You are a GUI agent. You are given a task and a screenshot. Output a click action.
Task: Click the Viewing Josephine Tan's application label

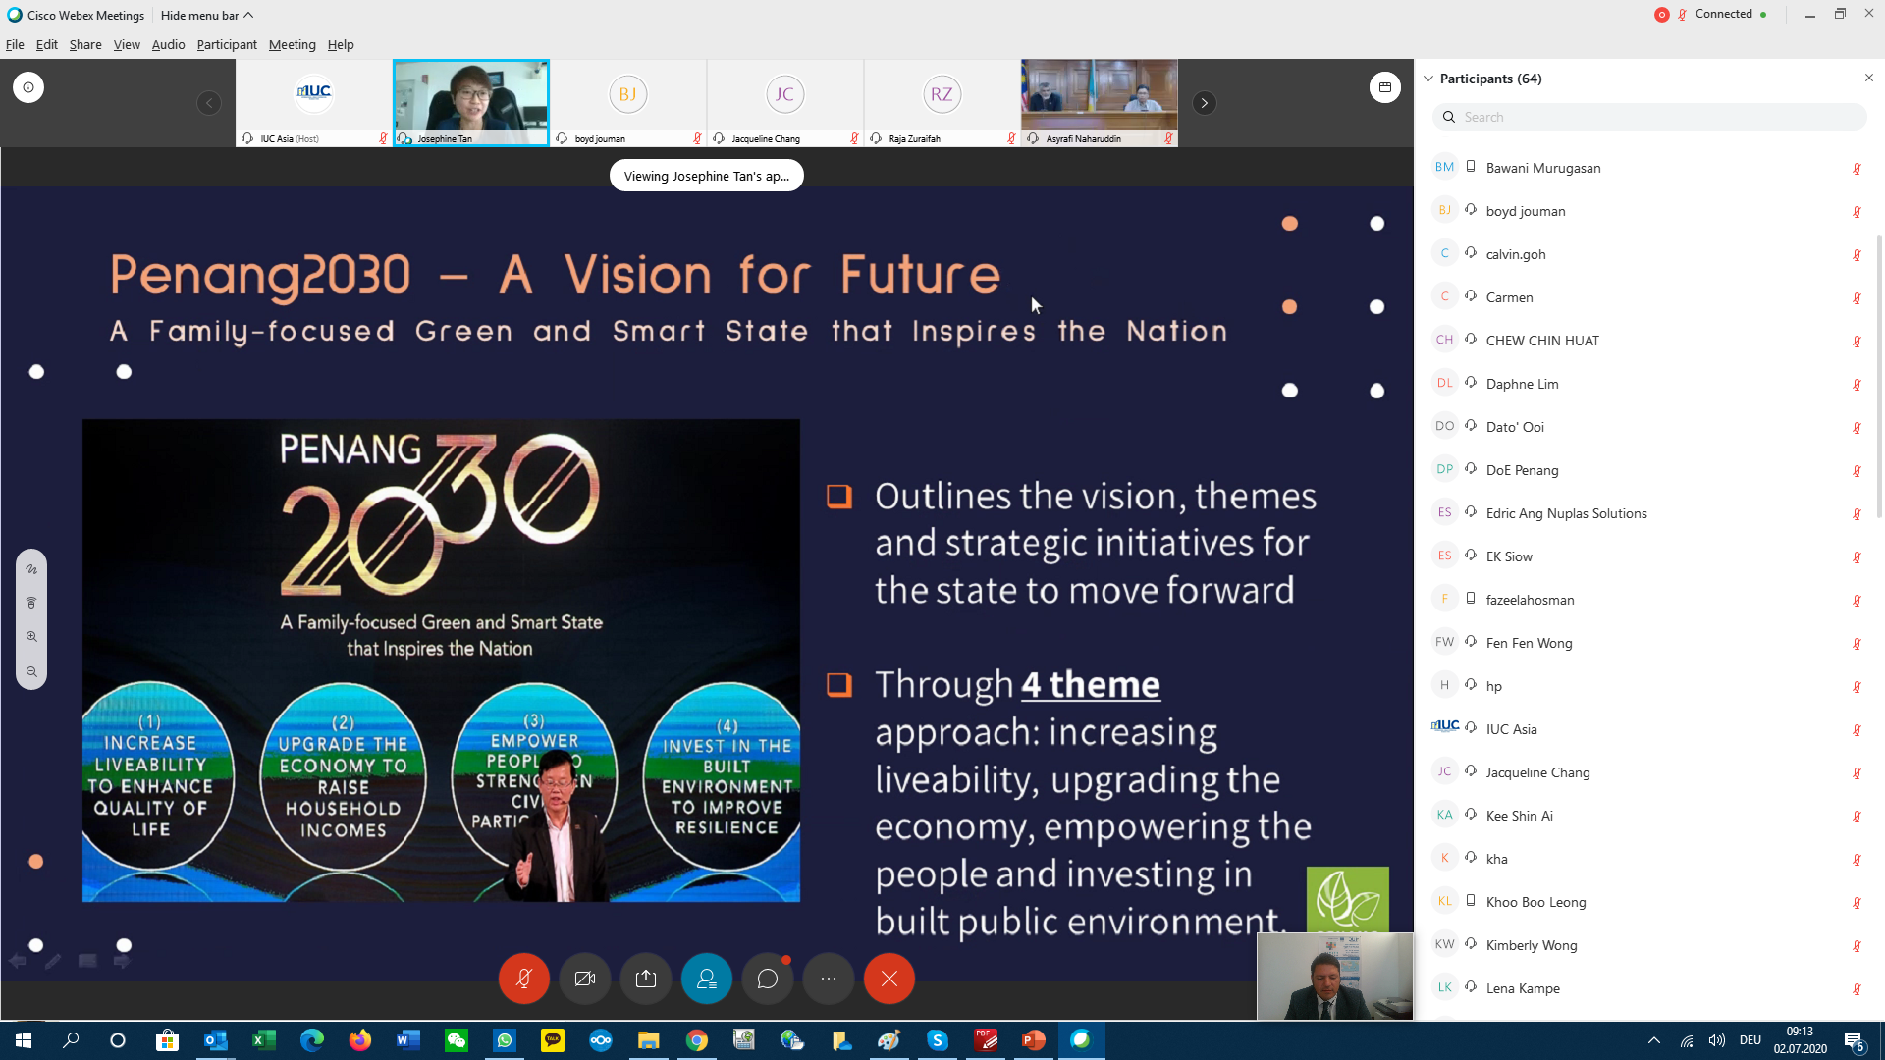click(706, 176)
